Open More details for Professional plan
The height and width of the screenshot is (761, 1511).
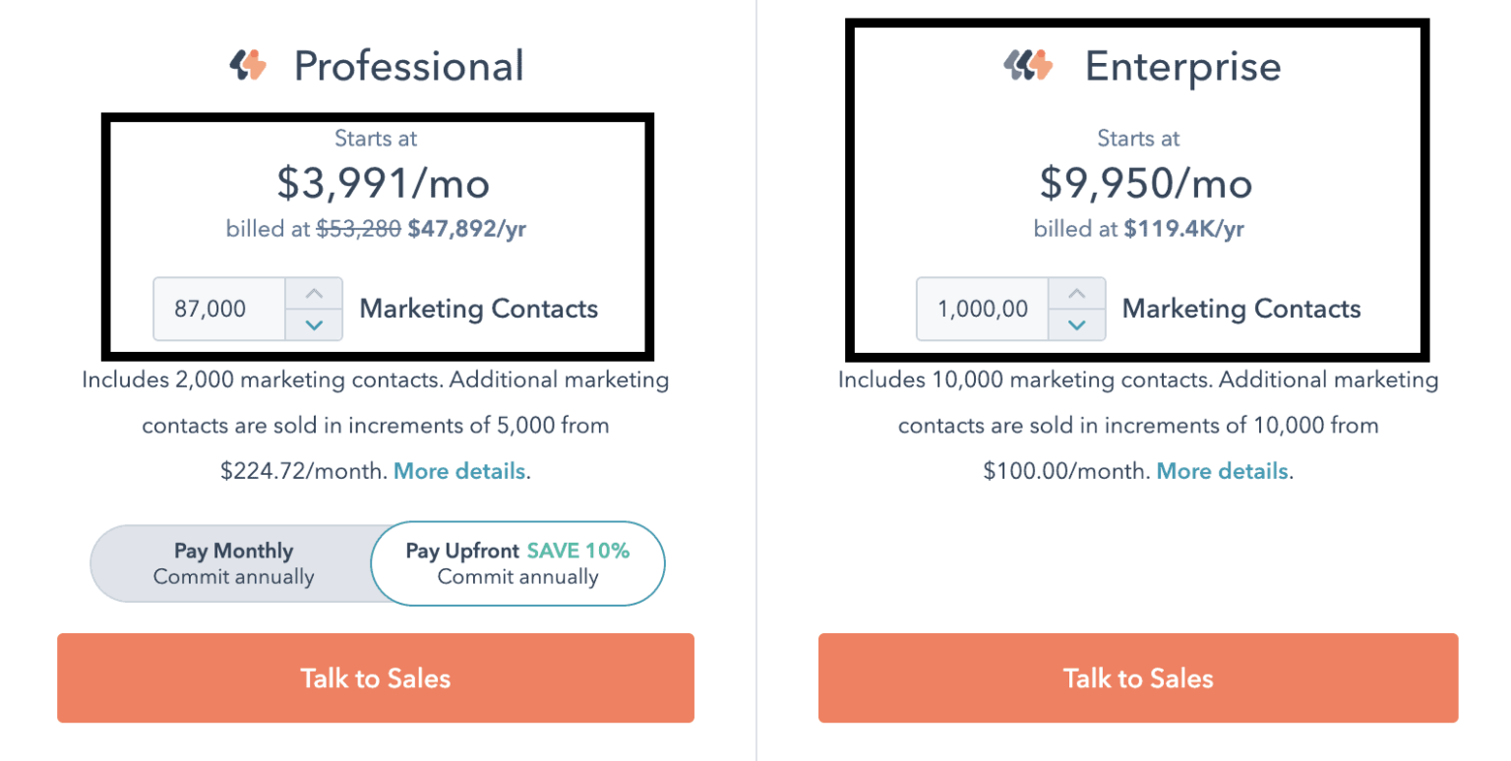coord(458,471)
